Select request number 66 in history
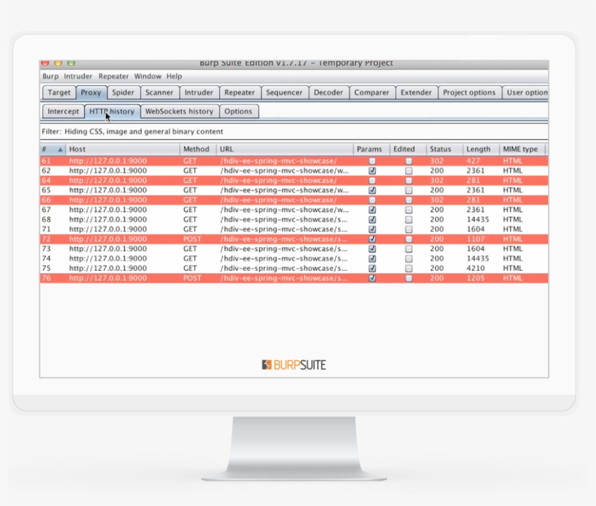Viewport: 596px width, 506px height. (294, 200)
